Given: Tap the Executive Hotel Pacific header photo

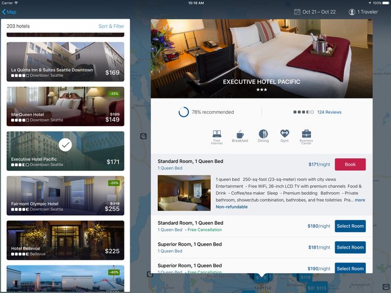Looking at the screenshot, I should pos(261,59).
